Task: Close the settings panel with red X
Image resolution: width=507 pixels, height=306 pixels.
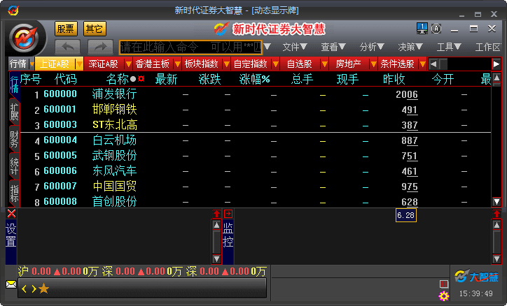Action: 11,214
